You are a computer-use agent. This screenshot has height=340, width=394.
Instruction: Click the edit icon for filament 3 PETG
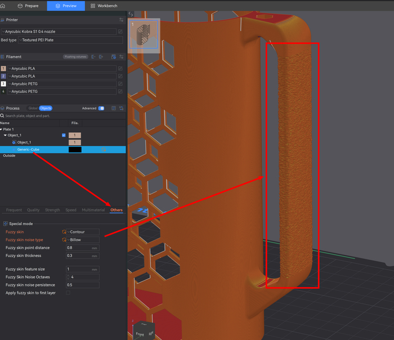click(120, 83)
